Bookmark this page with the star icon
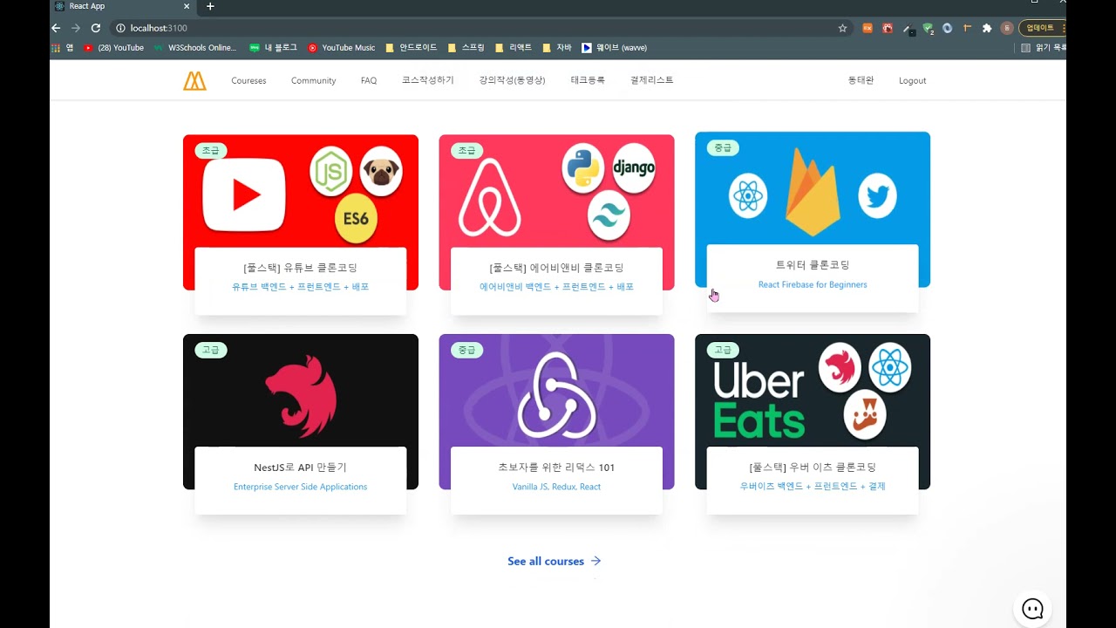The height and width of the screenshot is (628, 1116). 842,28
